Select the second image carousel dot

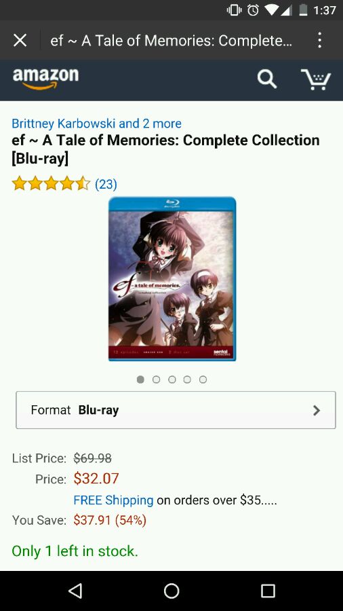[157, 379]
